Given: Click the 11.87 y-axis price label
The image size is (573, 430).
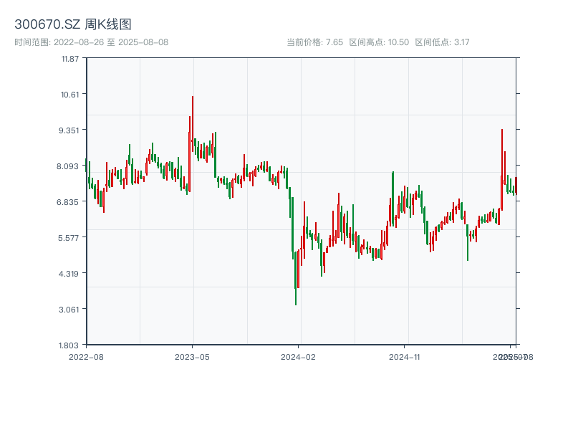Looking at the screenshot, I should [70, 58].
